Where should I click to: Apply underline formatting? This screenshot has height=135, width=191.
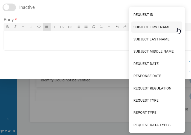(x=31, y=27)
